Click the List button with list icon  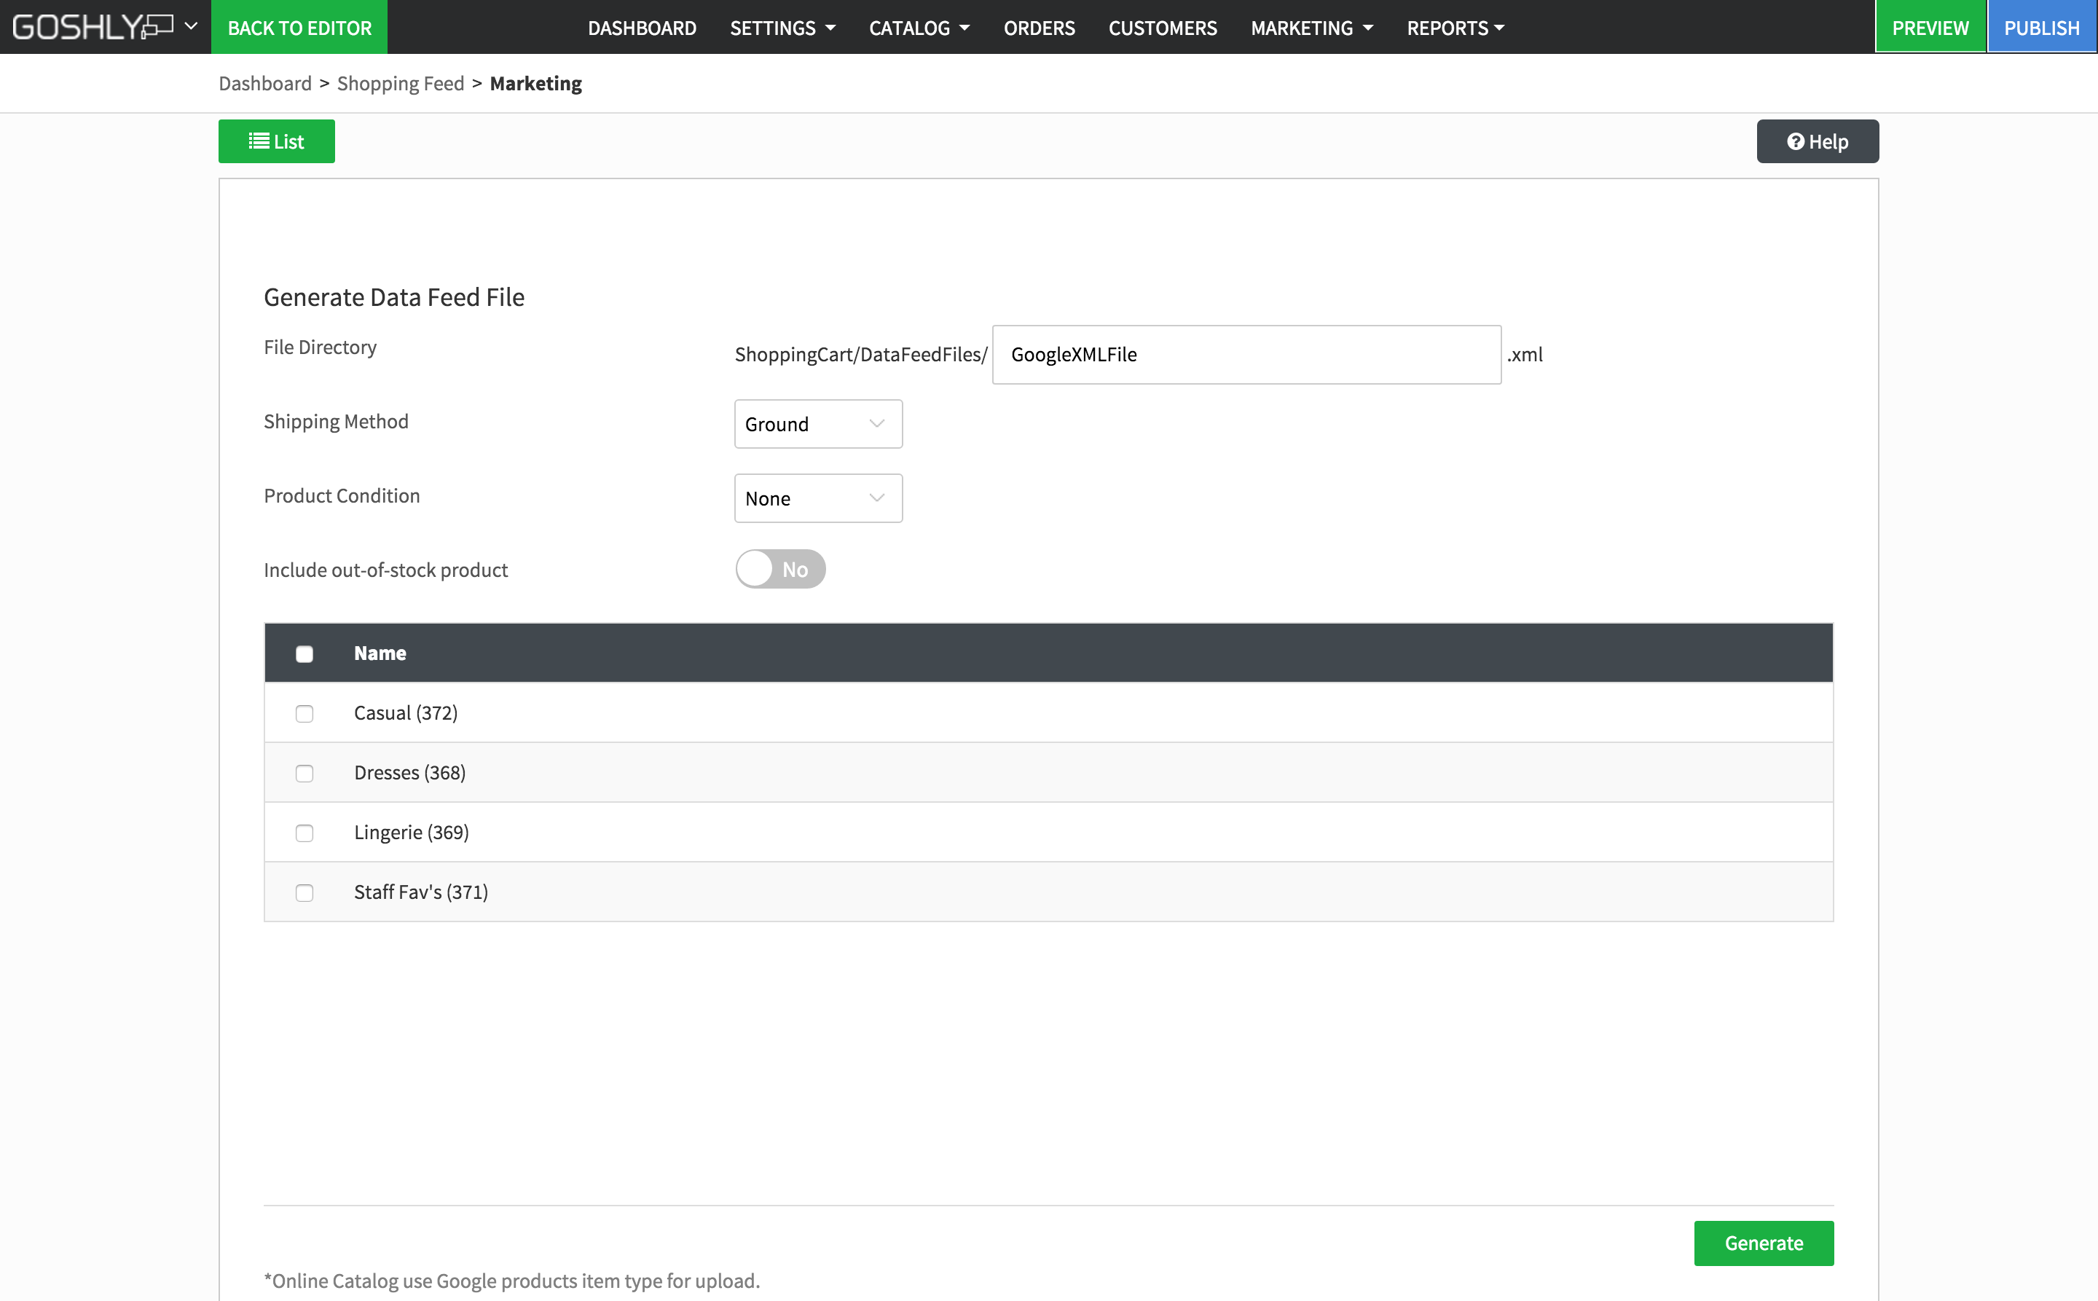pos(276,141)
